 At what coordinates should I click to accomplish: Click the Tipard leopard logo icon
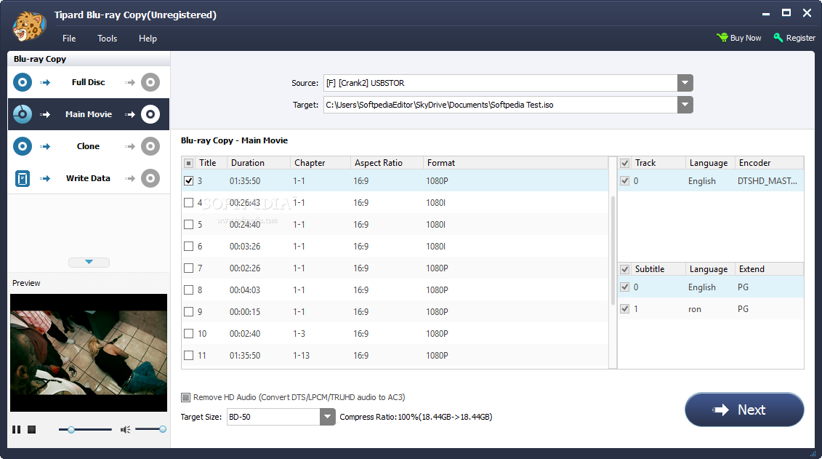(29, 25)
